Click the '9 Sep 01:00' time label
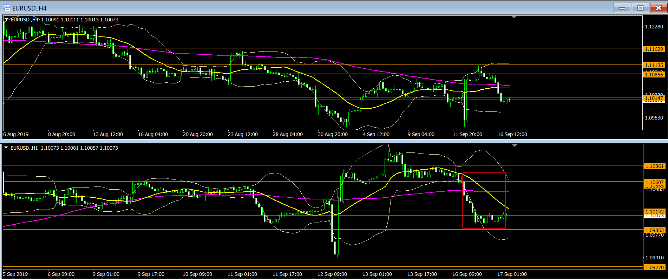Image resolution: width=668 pixels, height=279 pixels. point(106,274)
